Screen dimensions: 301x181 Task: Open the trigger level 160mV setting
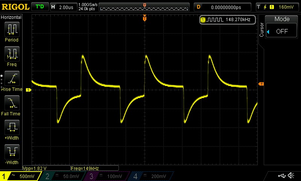(x=278, y=7)
